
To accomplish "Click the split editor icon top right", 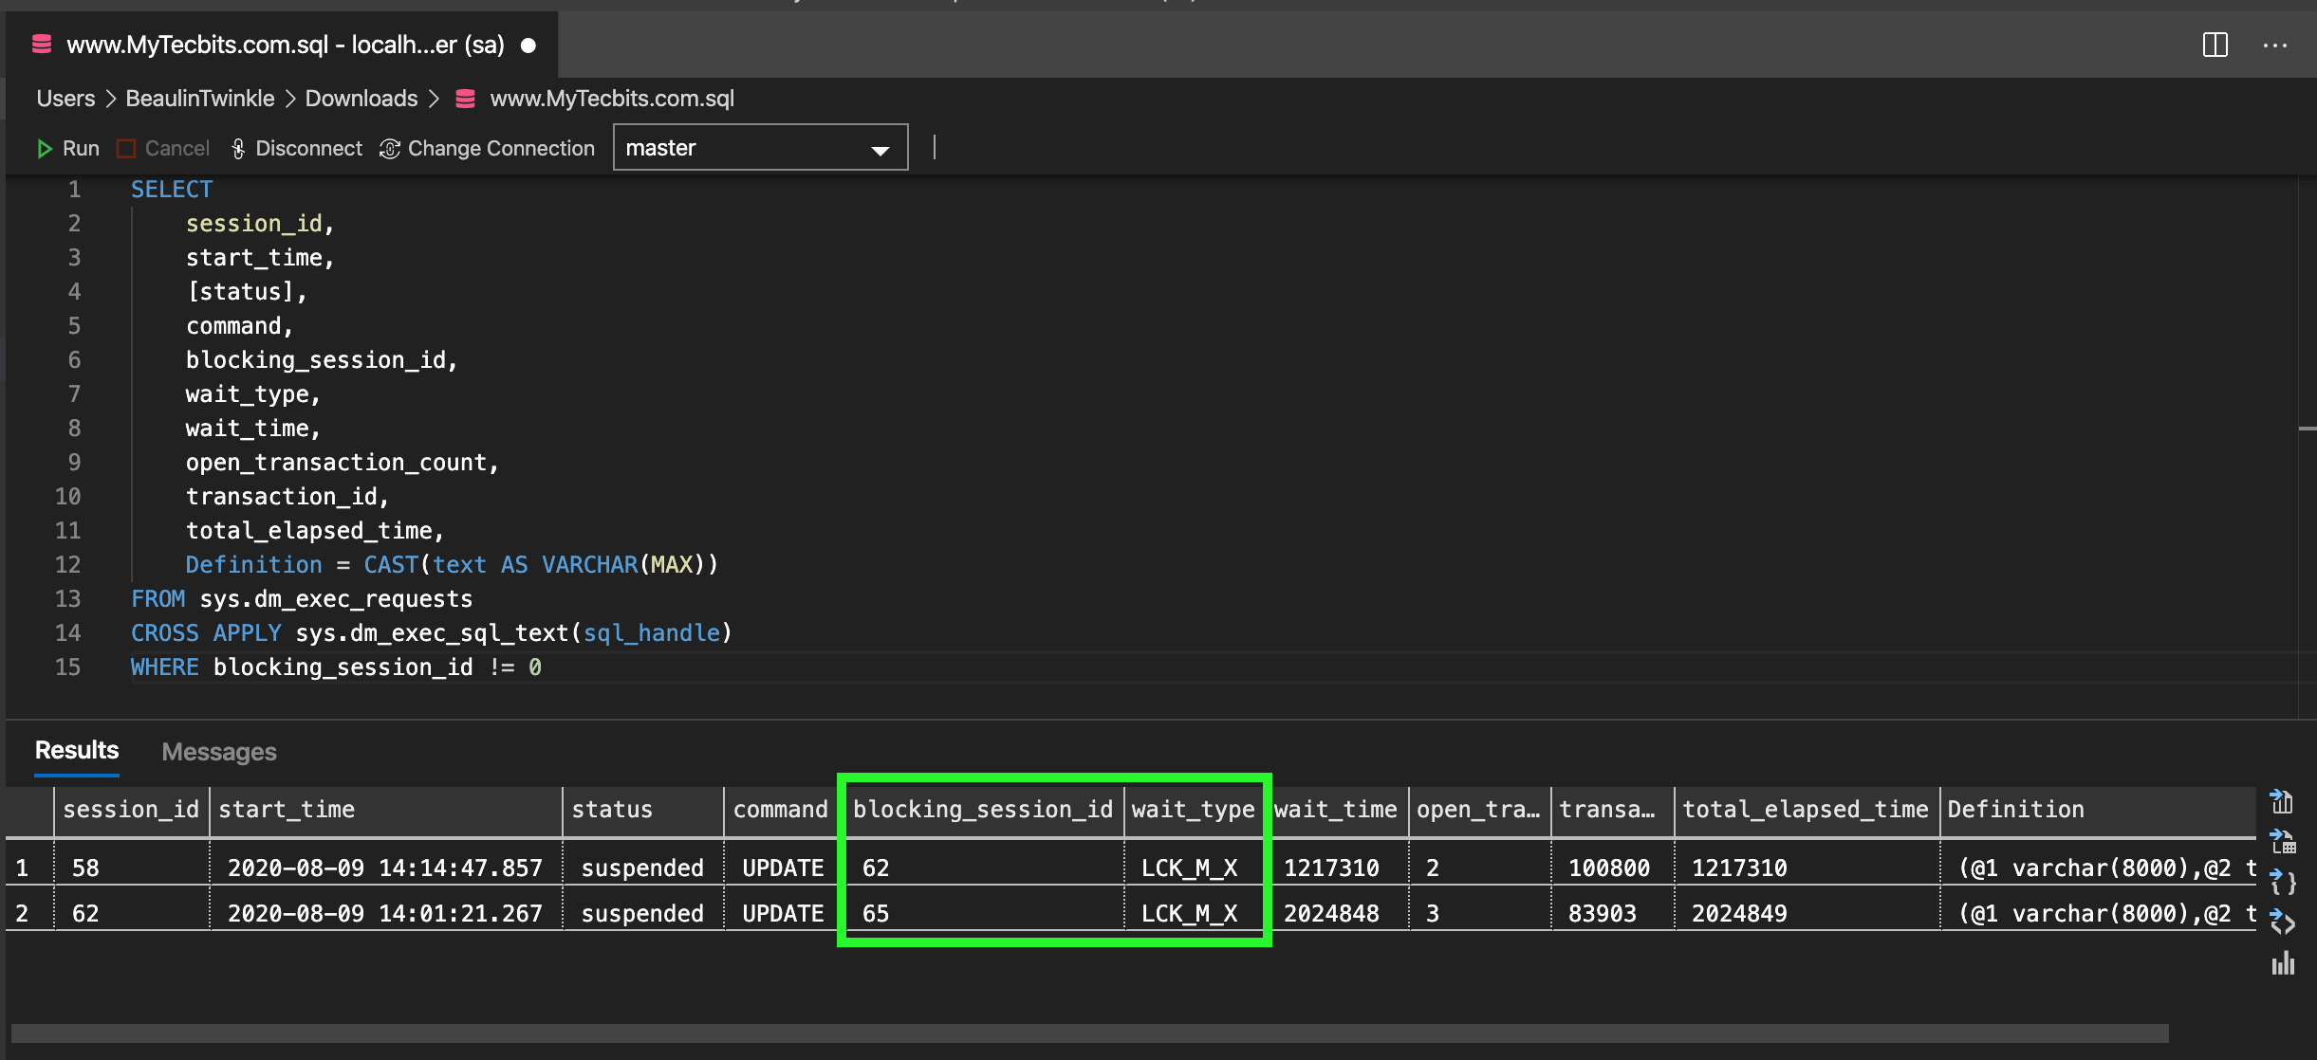I will coord(2215,45).
